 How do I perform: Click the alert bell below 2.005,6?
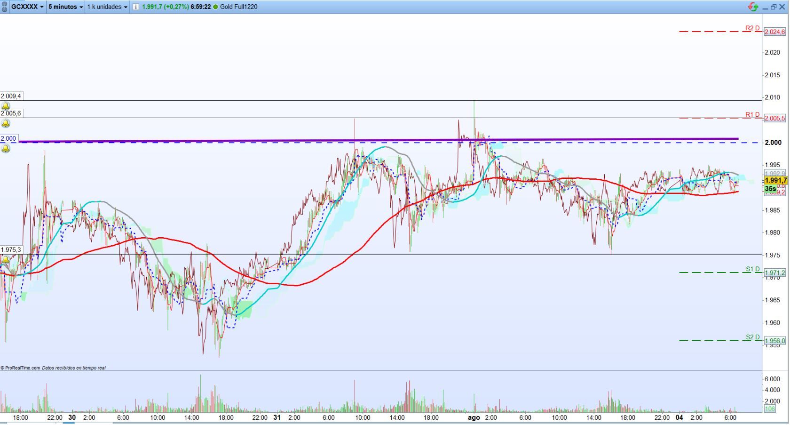(x=6, y=123)
